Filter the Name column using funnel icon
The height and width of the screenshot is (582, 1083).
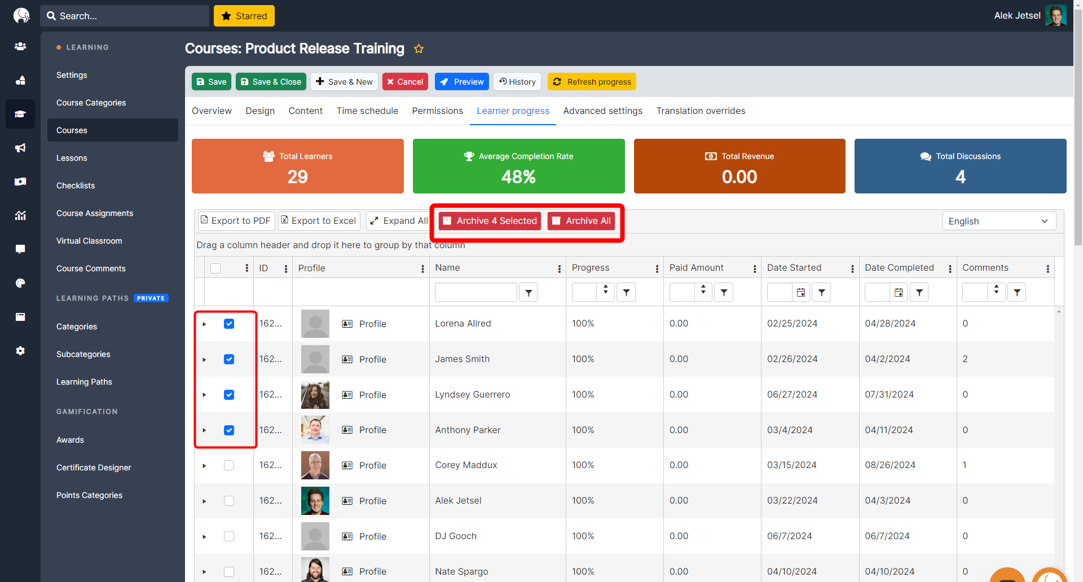(529, 293)
